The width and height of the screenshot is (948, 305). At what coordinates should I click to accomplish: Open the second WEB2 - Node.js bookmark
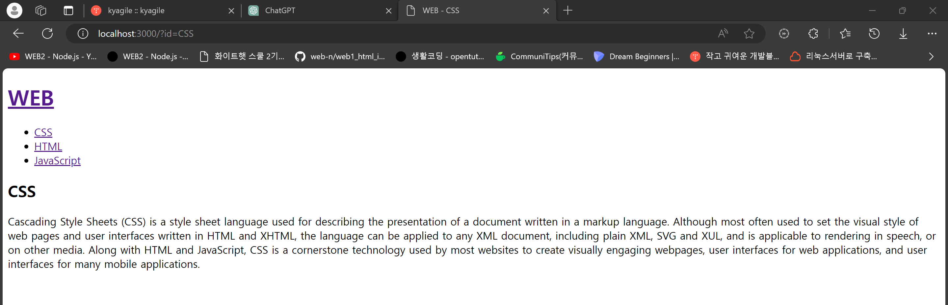148,57
